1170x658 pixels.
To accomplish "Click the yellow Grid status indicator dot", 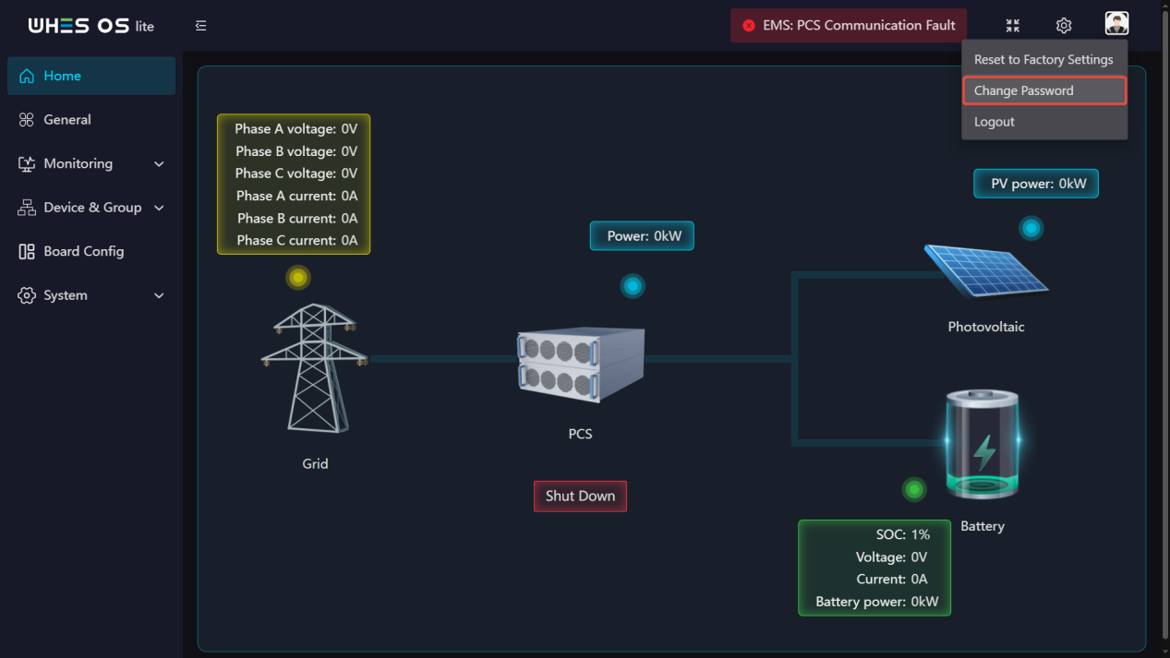I will coord(297,277).
